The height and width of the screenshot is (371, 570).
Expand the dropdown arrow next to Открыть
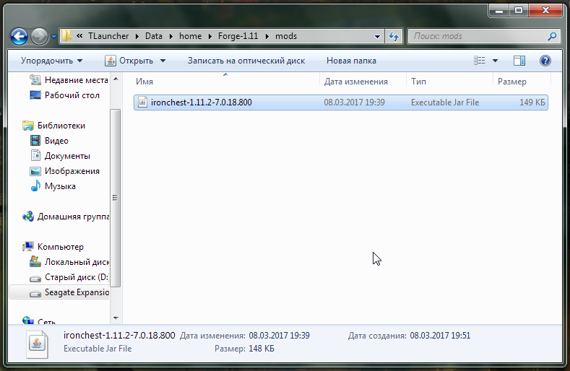(163, 61)
